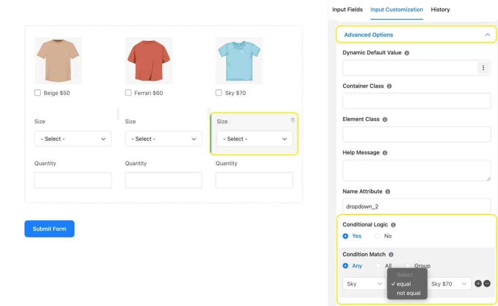Collapse Advanced Options with chevron icon
The width and height of the screenshot is (498, 306).
487,34
